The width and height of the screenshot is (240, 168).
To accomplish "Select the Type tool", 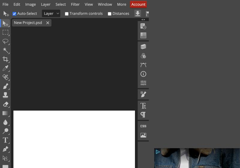I will [5, 140].
